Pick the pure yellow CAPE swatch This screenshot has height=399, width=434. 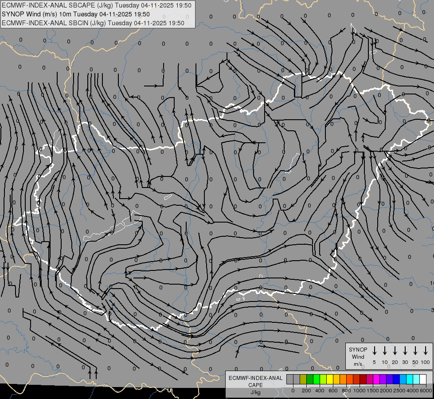click(x=330, y=379)
